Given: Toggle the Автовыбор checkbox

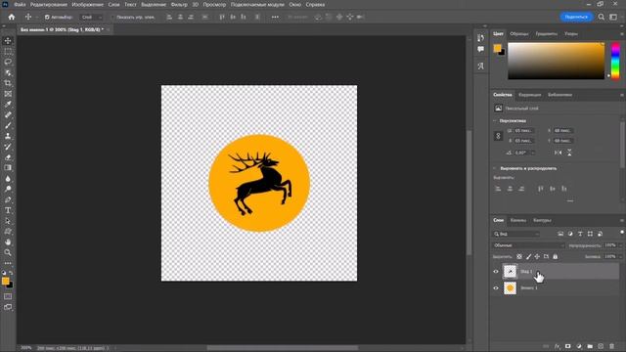Looking at the screenshot, I should pyautogui.click(x=47, y=18).
